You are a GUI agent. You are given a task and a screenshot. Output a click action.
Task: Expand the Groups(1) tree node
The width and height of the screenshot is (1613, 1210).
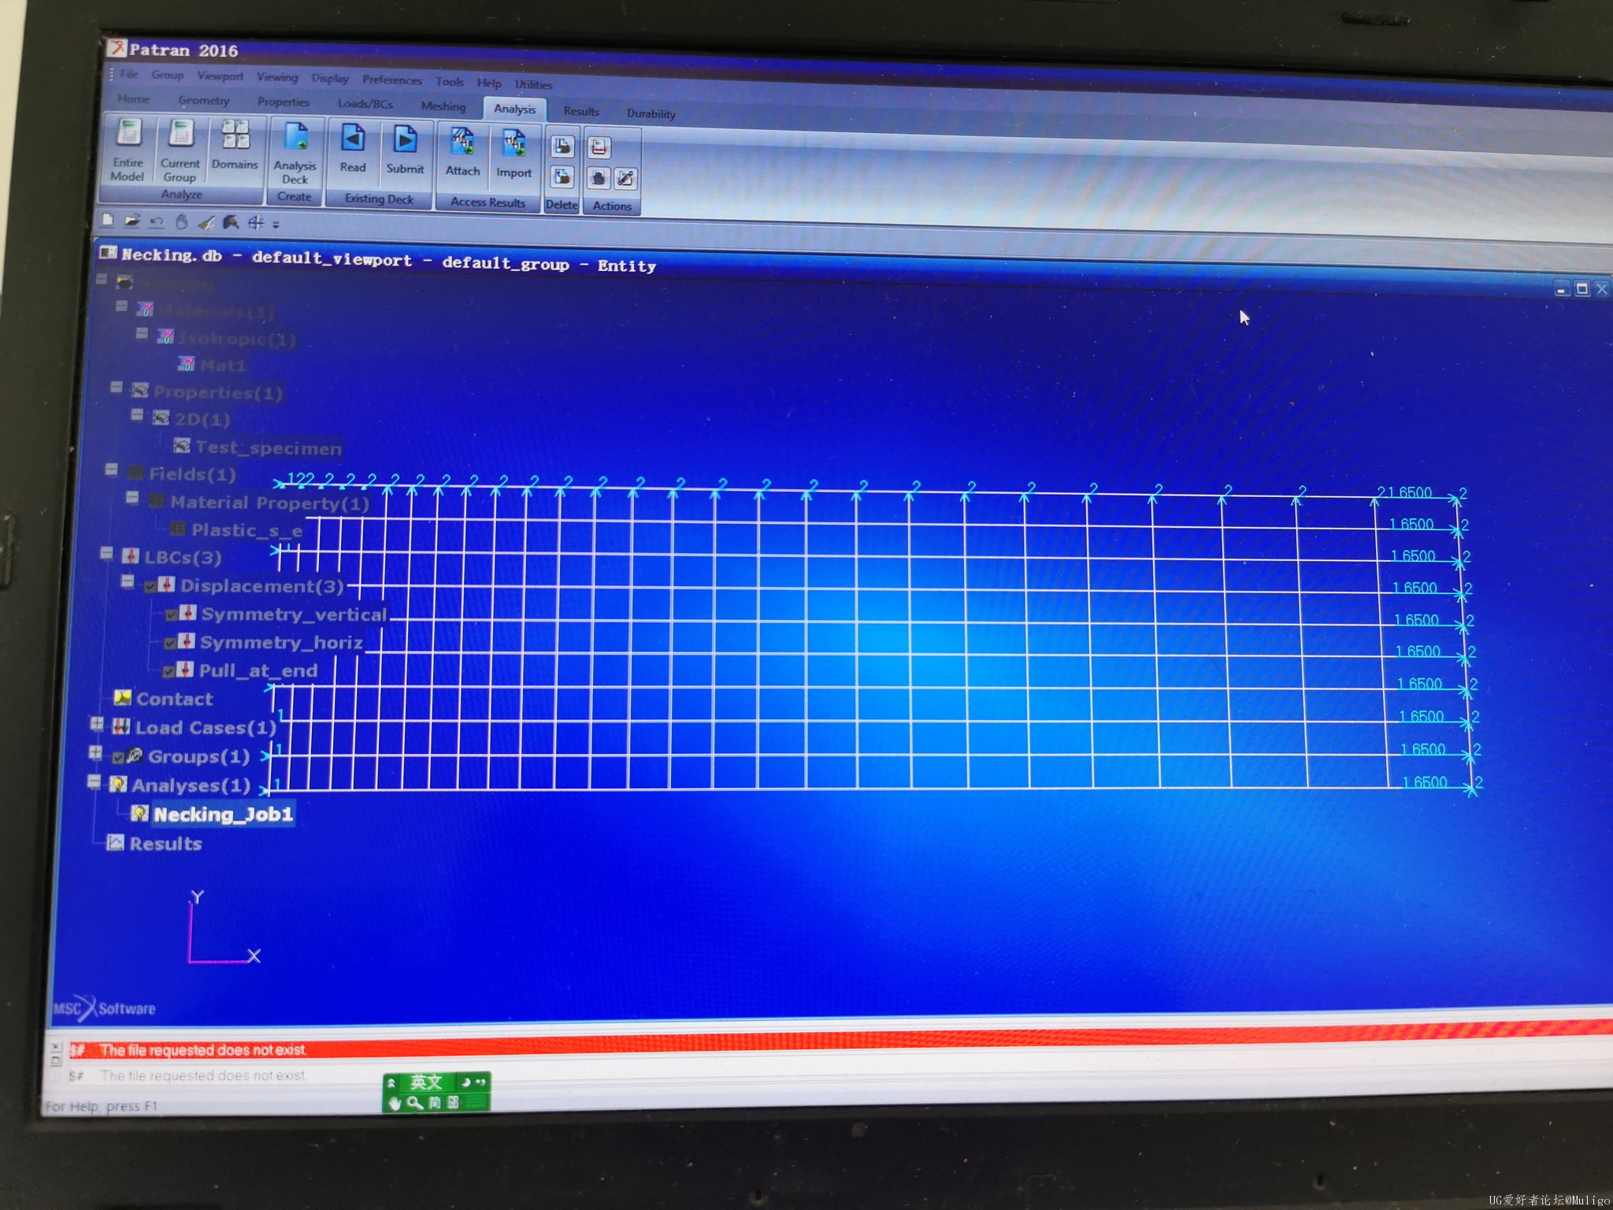95,752
